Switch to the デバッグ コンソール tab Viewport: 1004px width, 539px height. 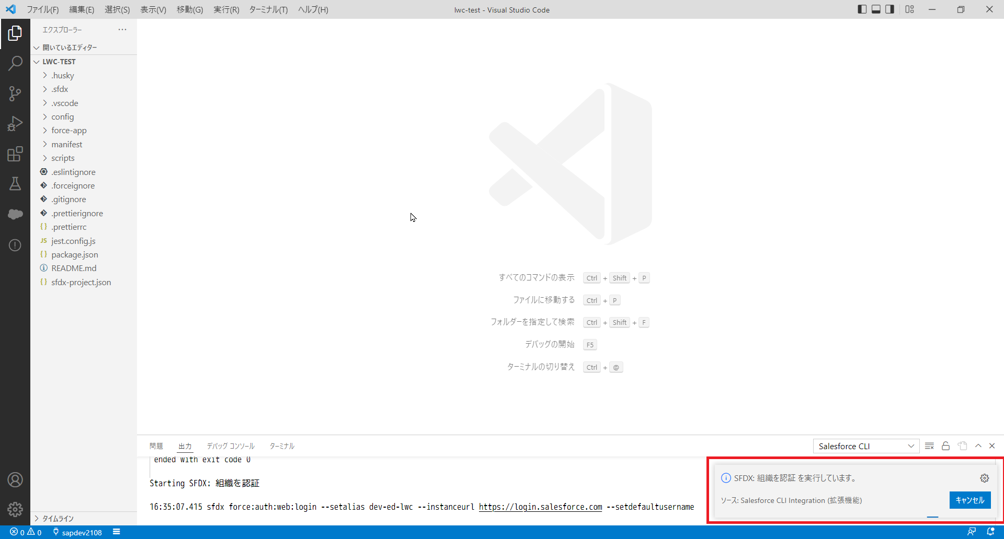pos(231,446)
